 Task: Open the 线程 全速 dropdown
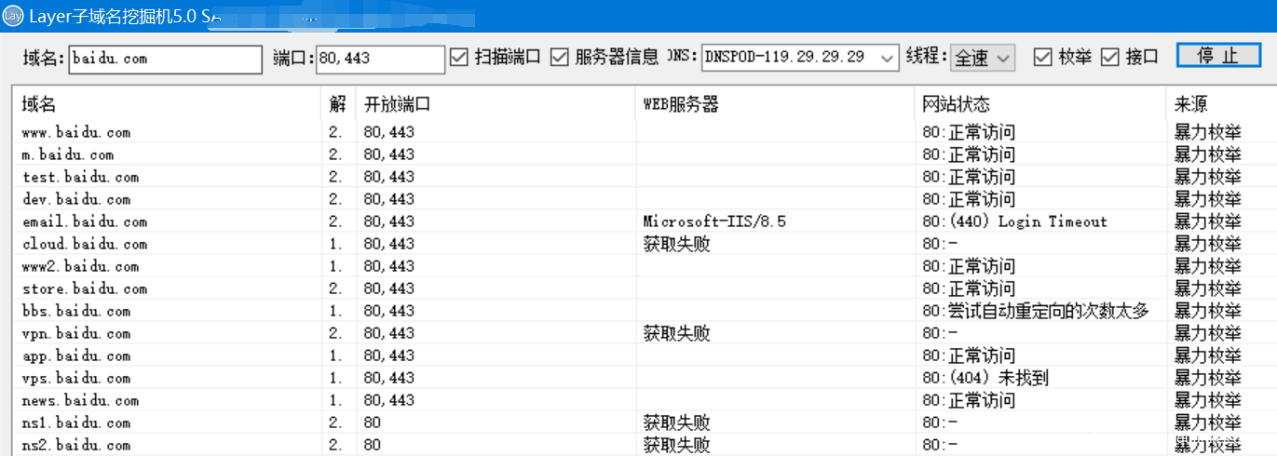[x=983, y=58]
